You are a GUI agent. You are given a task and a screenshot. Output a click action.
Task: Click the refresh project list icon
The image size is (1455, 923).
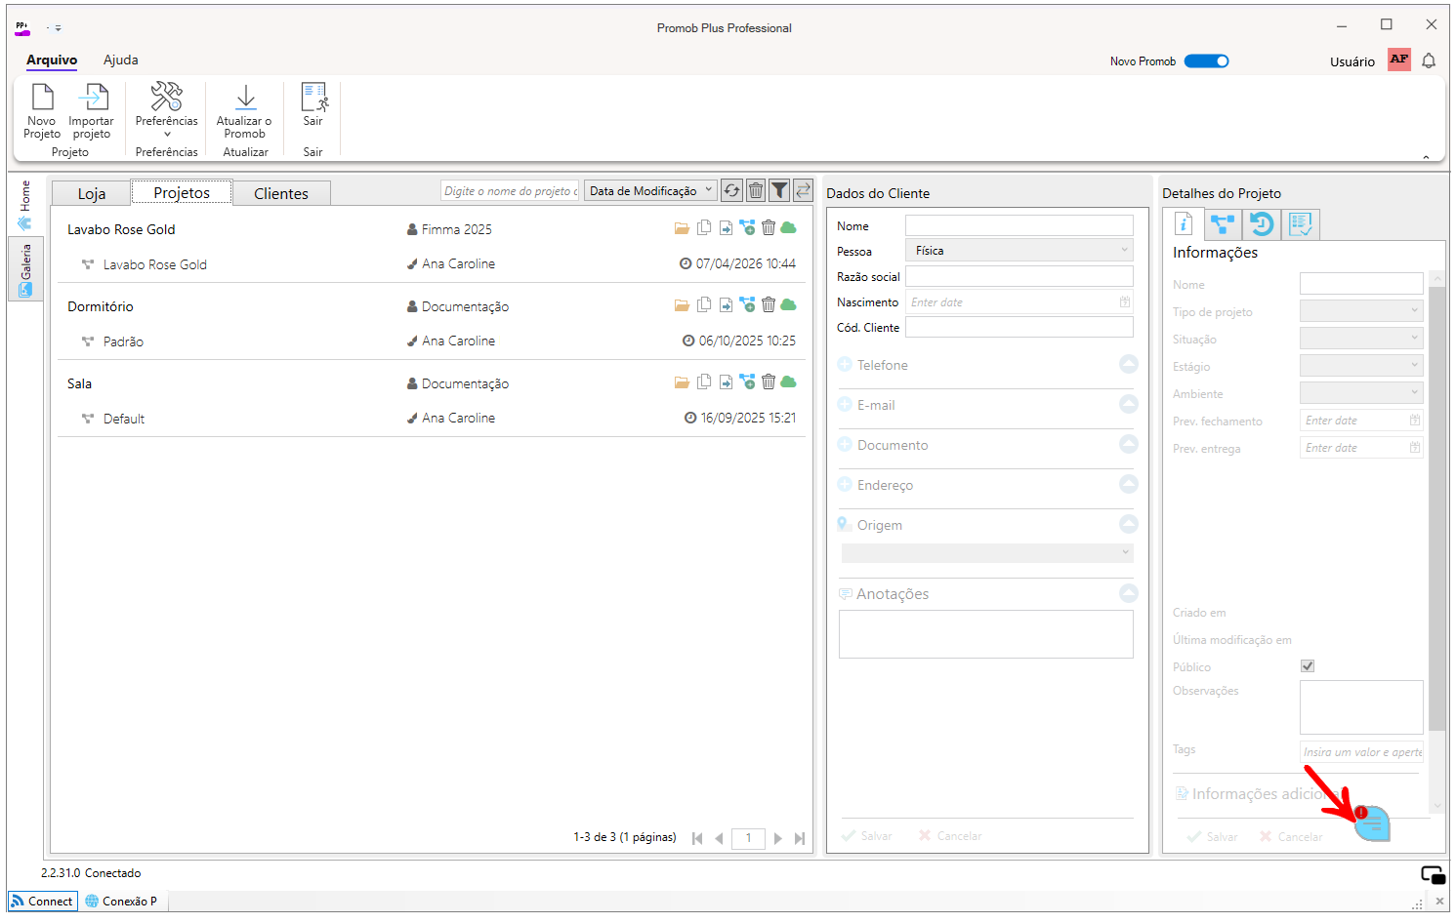(731, 190)
